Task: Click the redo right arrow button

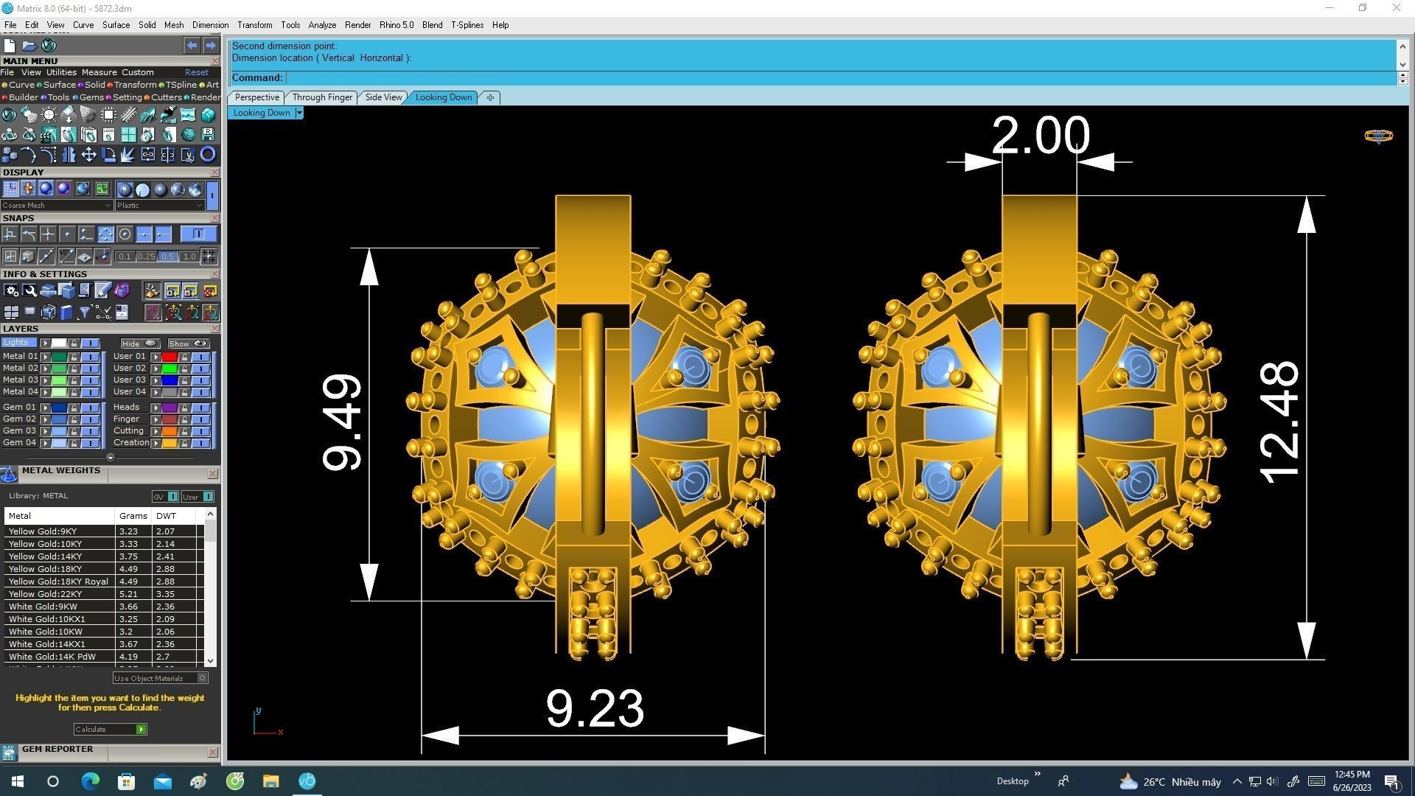Action: [210, 45]
